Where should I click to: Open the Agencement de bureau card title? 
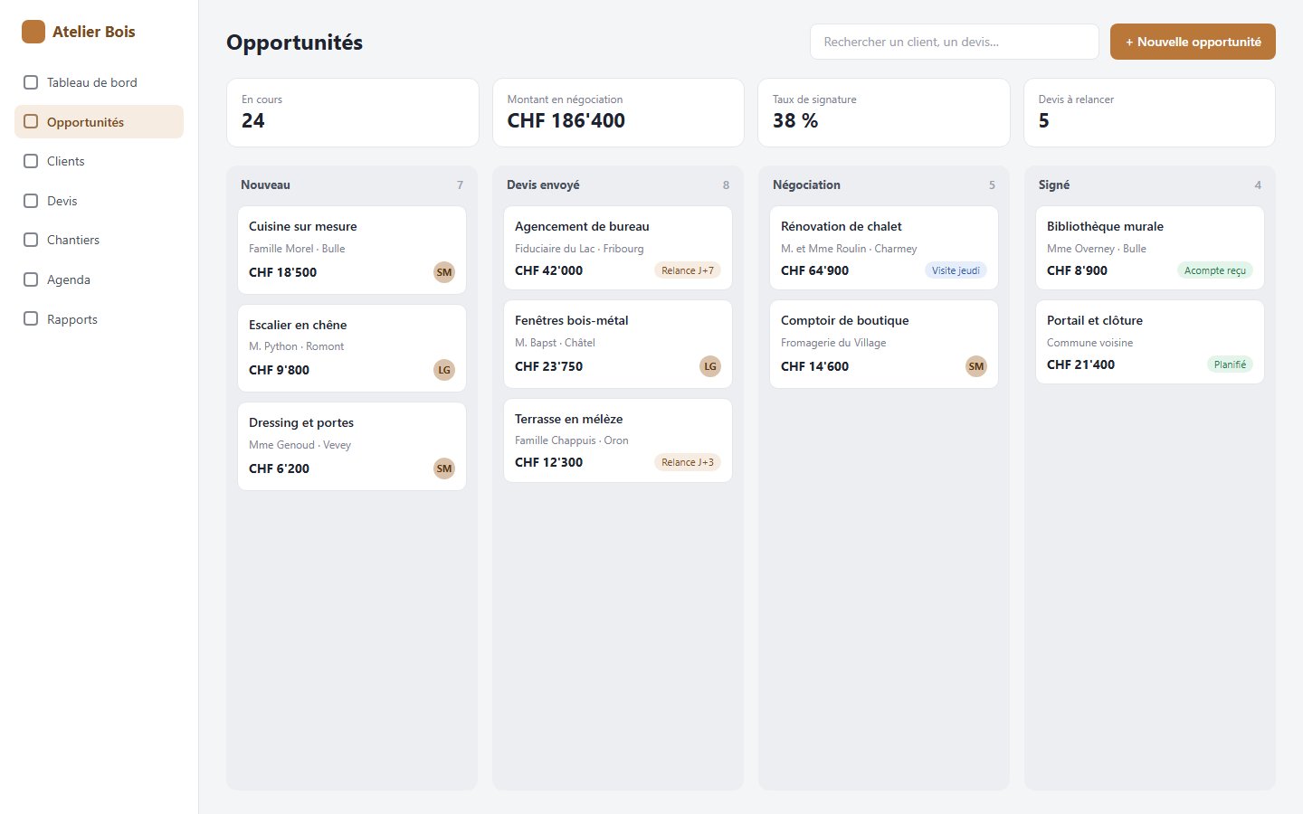[582, 226]
